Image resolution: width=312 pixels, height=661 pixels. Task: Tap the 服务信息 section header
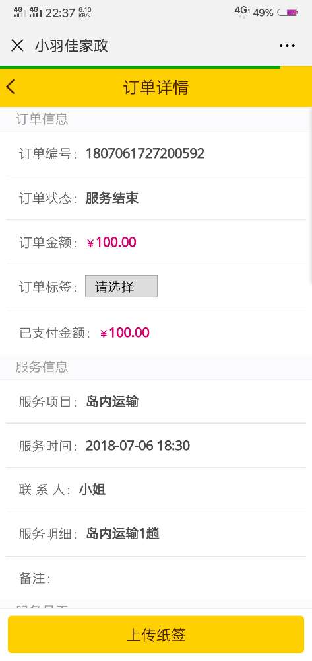[x=42, y=367]
